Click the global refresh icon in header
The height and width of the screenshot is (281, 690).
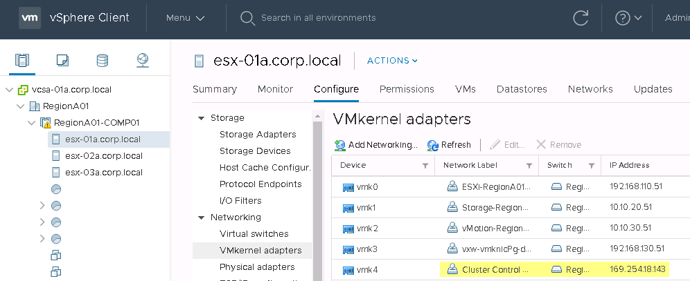coord(580,18)
